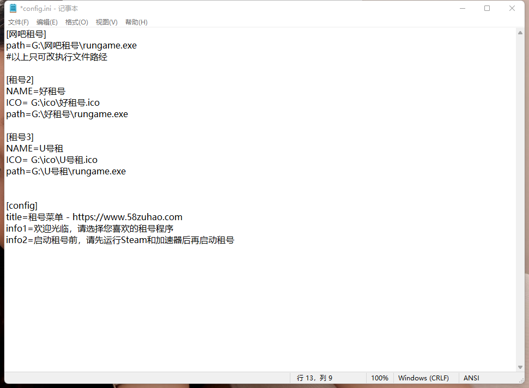Click the window resize grip corner

pyautogui.click(x=521, y=380)
